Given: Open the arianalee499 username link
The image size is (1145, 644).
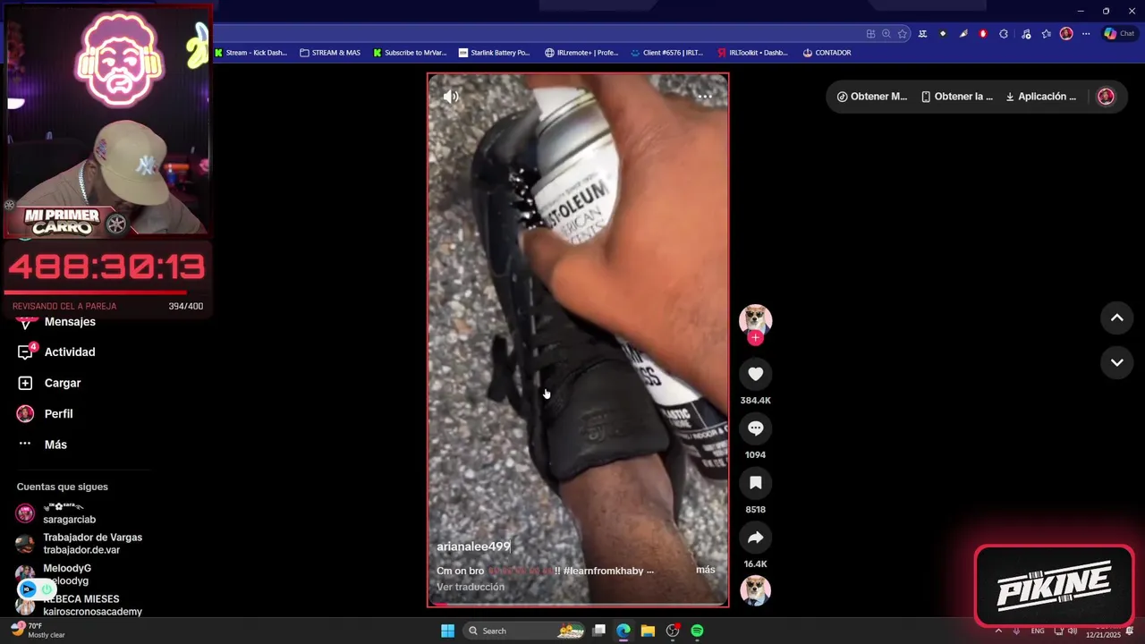Looking at the screenshot, I should coord(473,547).
